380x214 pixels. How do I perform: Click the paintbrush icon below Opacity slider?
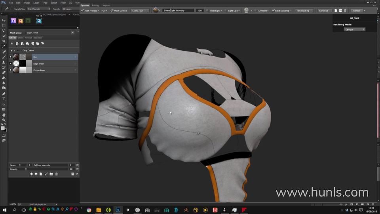coord(46,174)
